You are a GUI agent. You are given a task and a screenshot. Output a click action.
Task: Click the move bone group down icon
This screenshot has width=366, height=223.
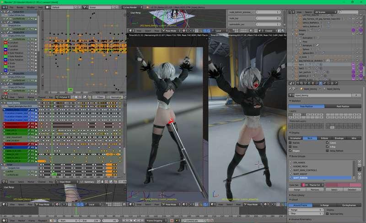point(360,178)
